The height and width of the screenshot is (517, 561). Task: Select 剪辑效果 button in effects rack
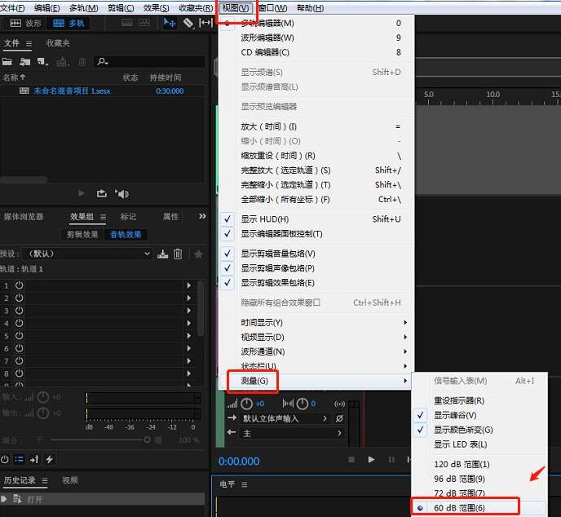coord(82,235)
